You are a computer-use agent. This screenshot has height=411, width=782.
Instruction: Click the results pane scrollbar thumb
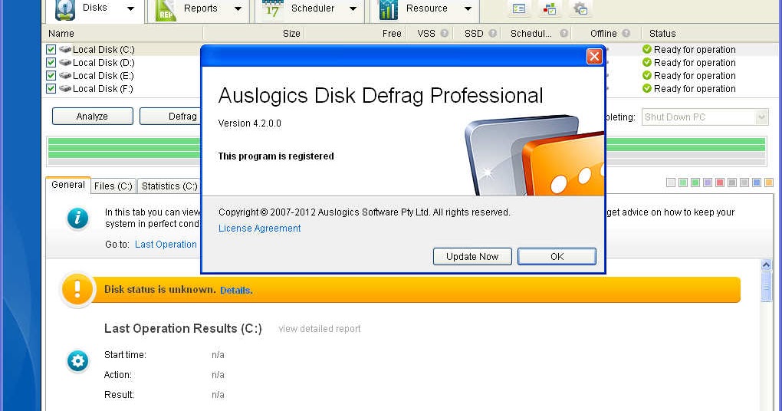click(x=767, y=287)
